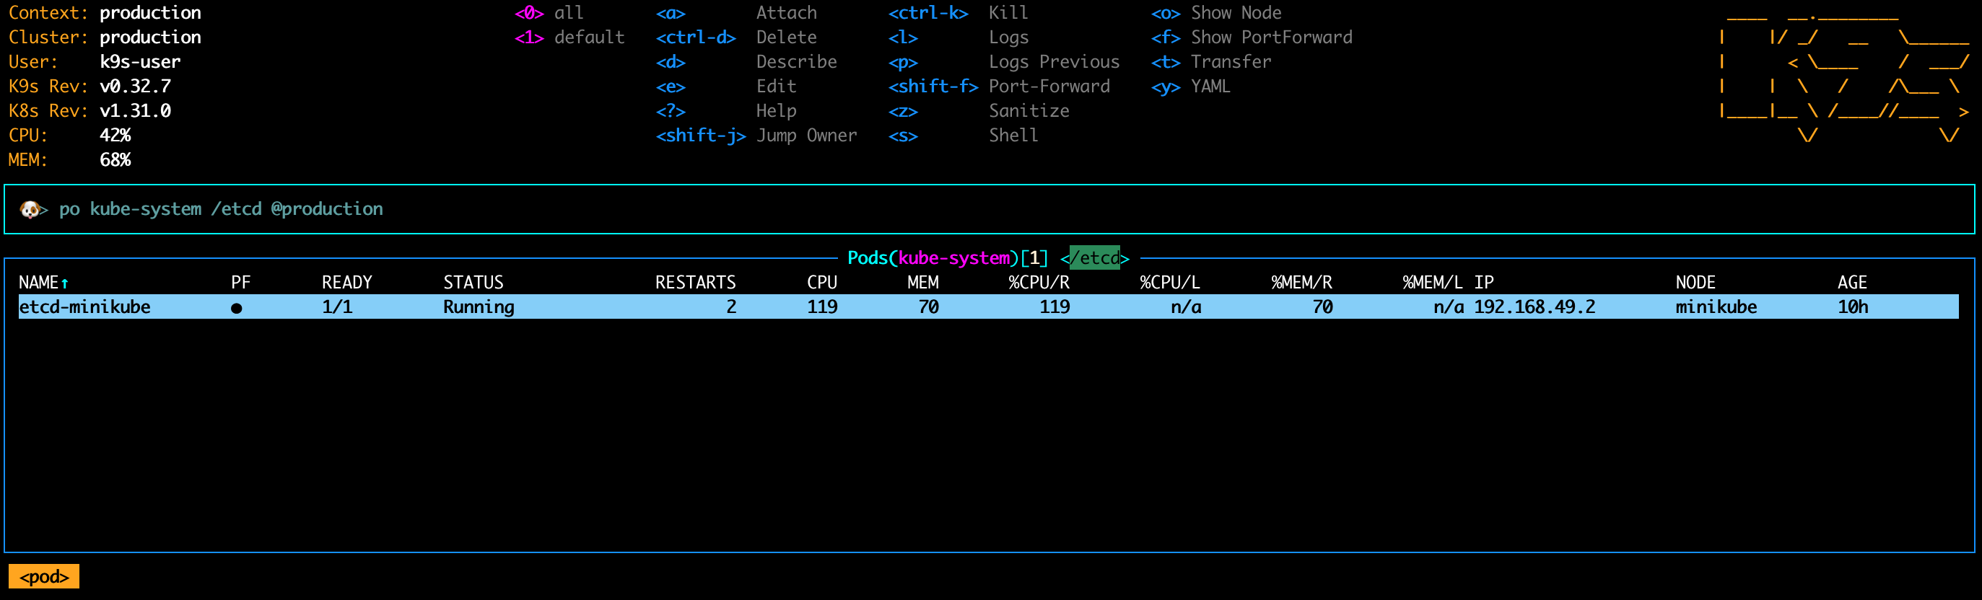The image size is (1982, 600).
Task: Click the <f> Show PortForward shortcut
Action: [x=1252, y=37]
